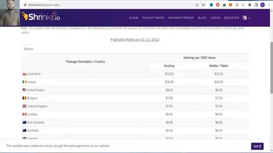Click the United Kingdom flag icon
Viewport: 273px width, 153px height.
click(x=24, y=106)
